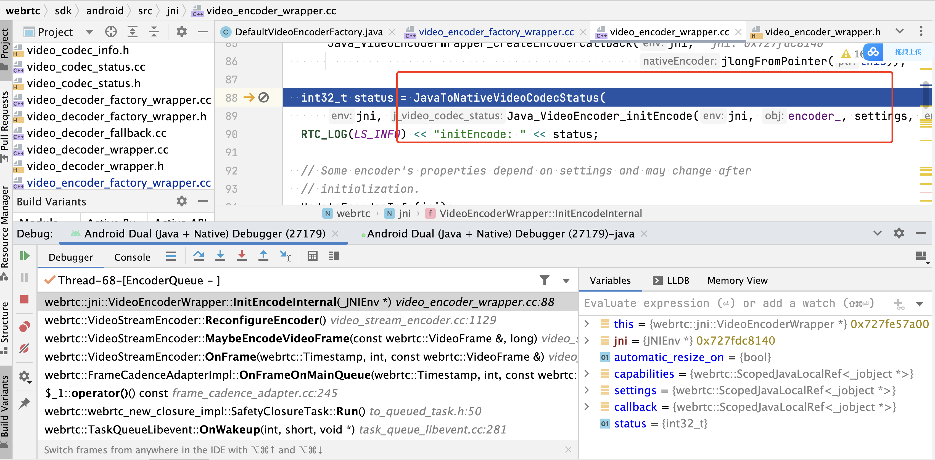Open video_encoder_wrapper.h editor tab

click(x=823, y=32)
